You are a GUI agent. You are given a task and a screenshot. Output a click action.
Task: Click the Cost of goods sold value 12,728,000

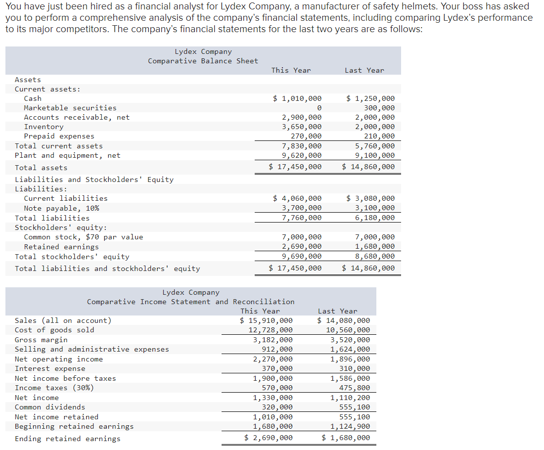coord(271,330)
